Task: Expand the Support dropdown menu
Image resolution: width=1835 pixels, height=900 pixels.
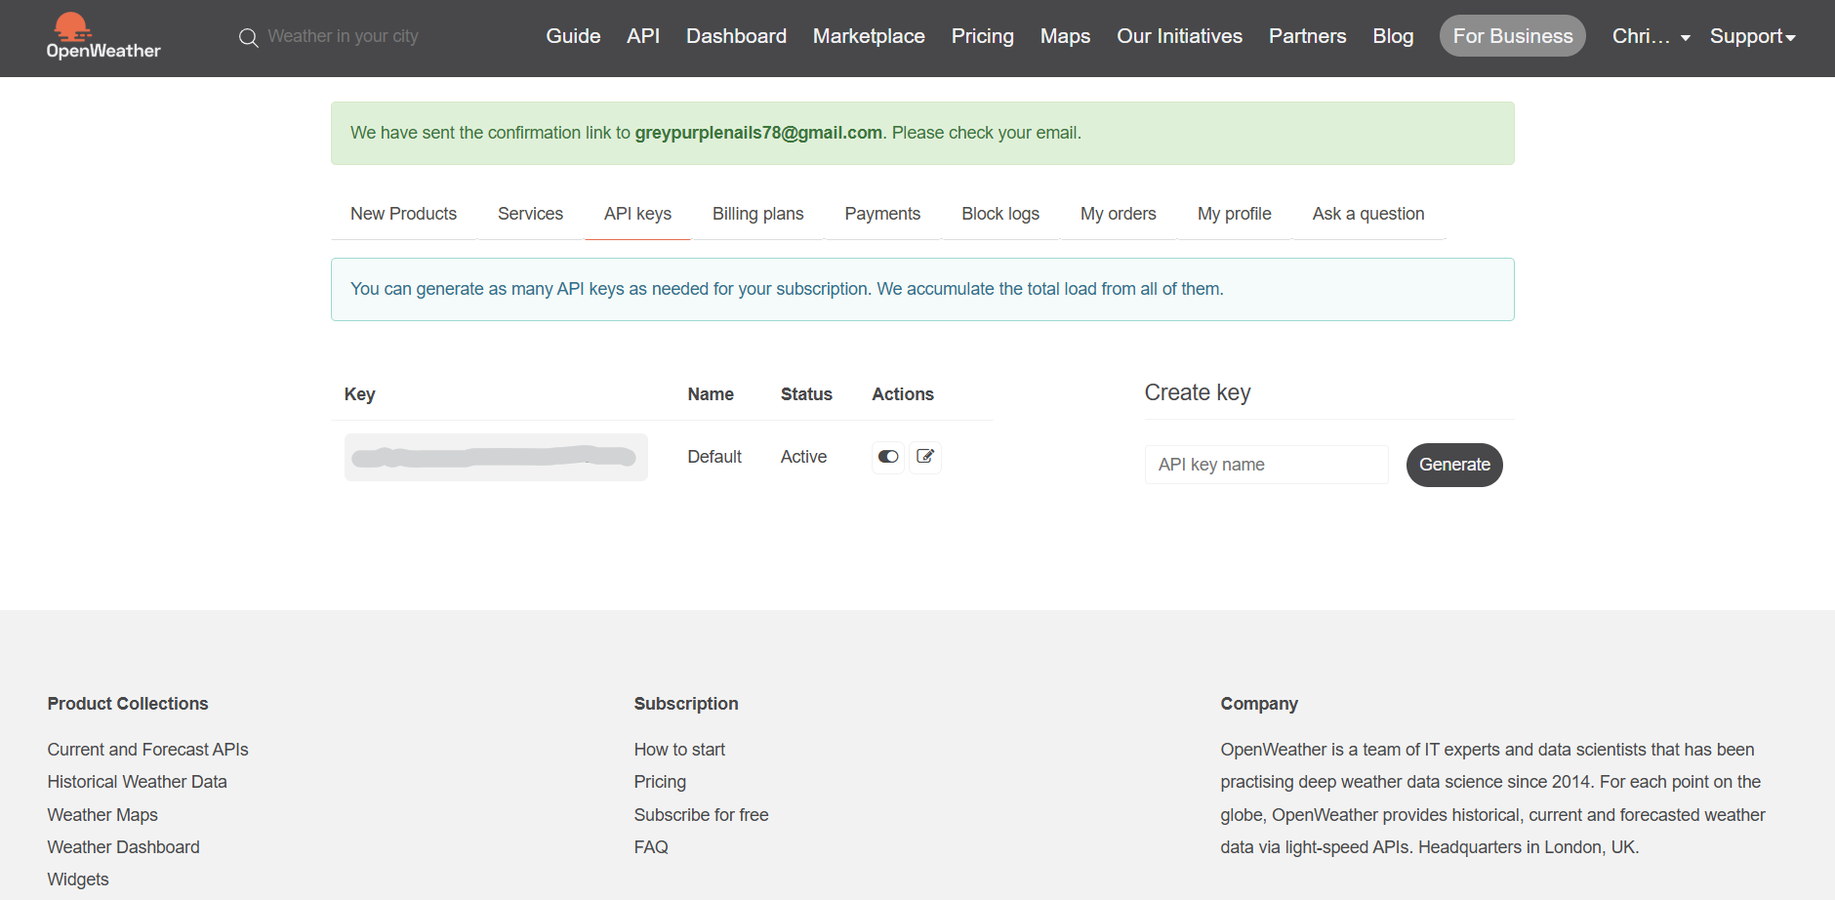Action: point(1752,37)
